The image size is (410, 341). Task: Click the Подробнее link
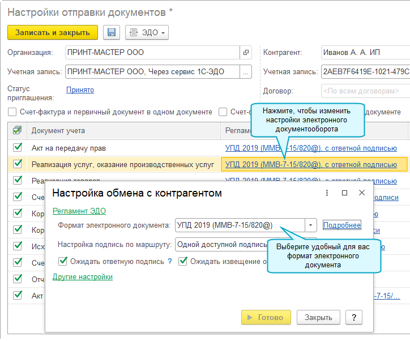(342, 225)
